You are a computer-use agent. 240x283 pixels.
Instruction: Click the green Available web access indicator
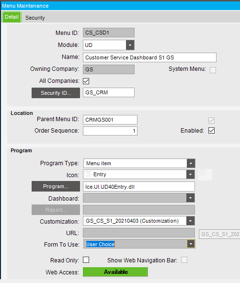click(115, 272)
